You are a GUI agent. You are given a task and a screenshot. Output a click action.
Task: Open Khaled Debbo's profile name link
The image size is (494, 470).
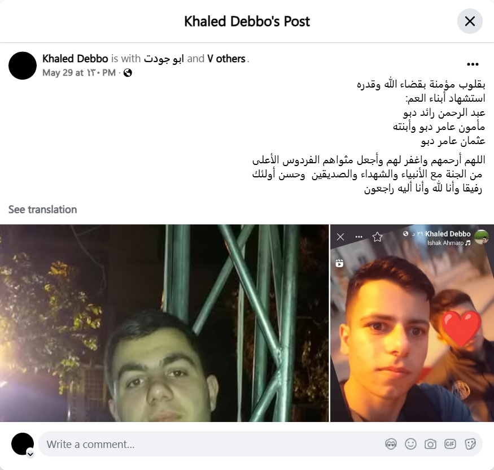[x=75, y=59]
